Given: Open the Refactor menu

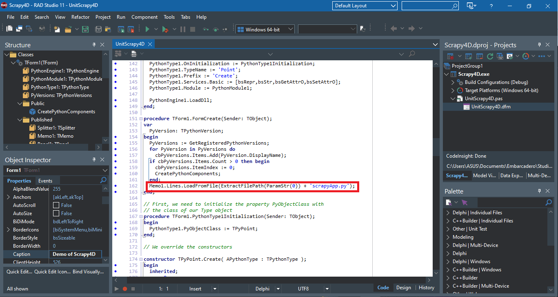Looking at the screenshot, I should click(80, 17).
